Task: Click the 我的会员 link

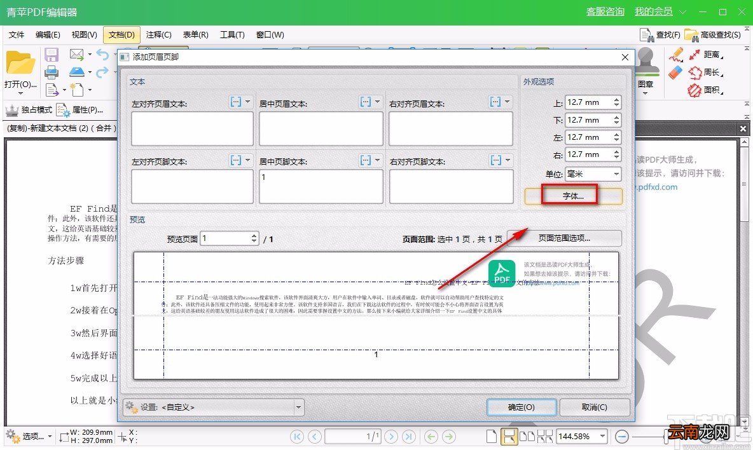Action: [x=653, y=11]
